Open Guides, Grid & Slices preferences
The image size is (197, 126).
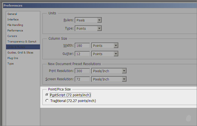[x=20, y=53]
